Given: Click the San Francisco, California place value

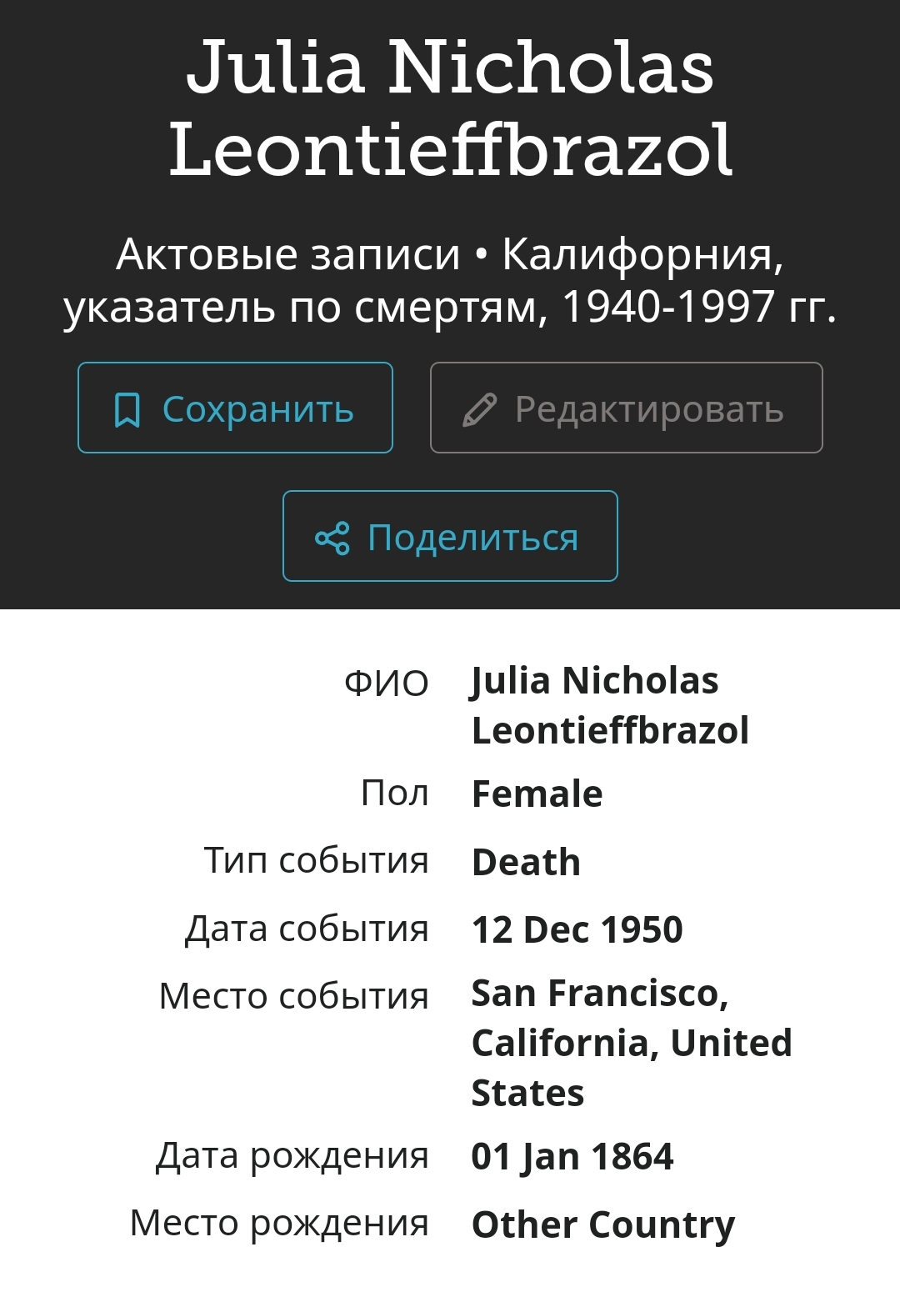Looking at the screenshot, I should click(x=631, y=1043).
